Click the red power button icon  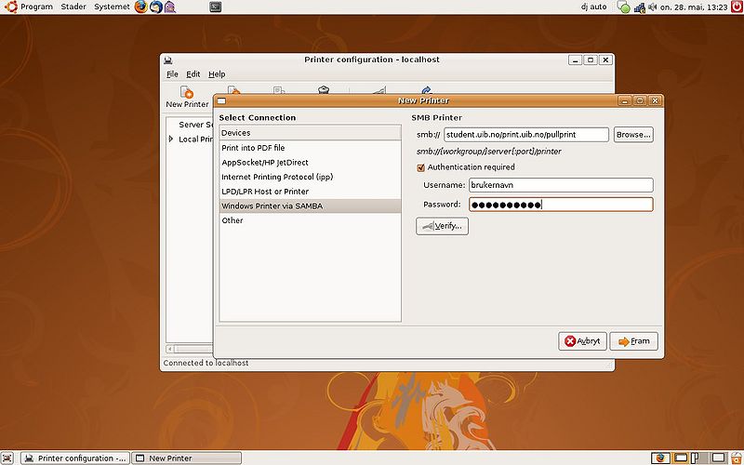(737, 7)
